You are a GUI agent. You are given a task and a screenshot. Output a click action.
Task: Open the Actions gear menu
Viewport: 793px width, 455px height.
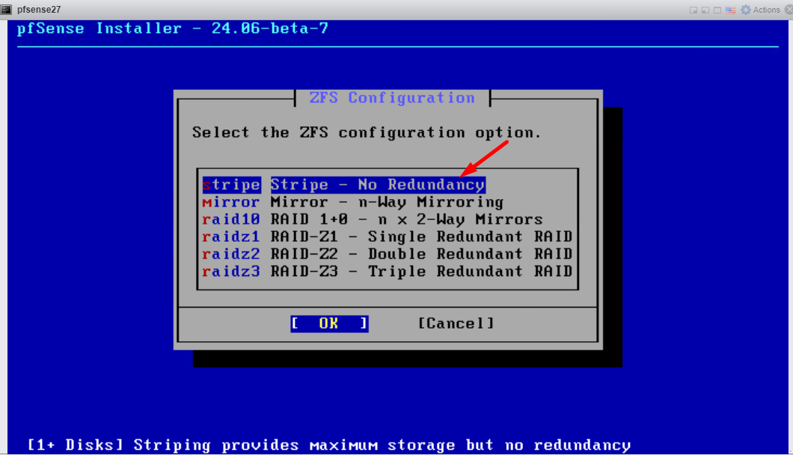tap(761, 10)
